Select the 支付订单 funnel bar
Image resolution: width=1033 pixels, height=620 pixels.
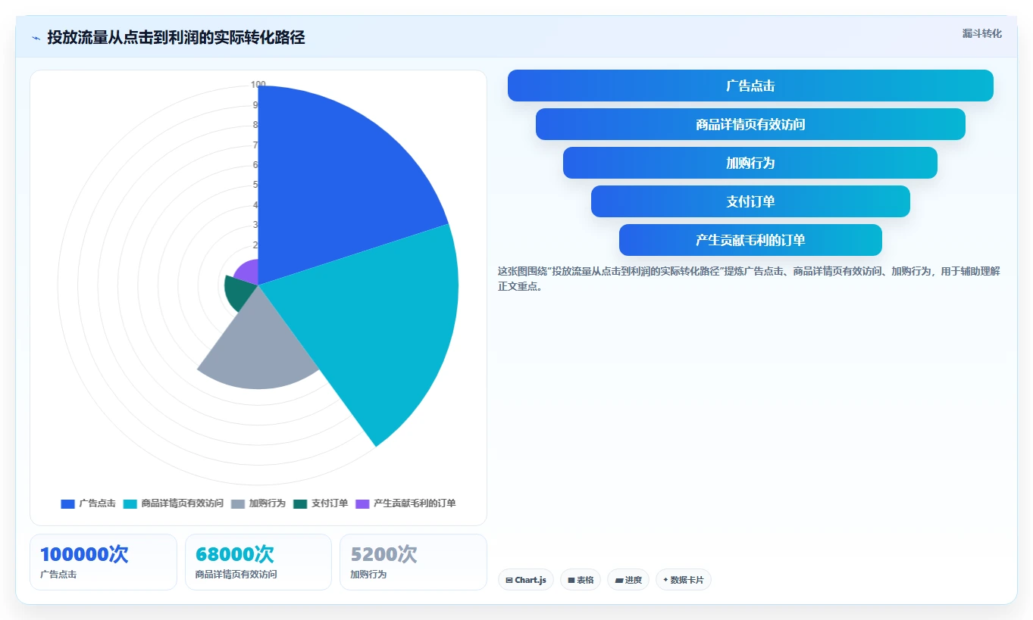click(x=750, y=201)
